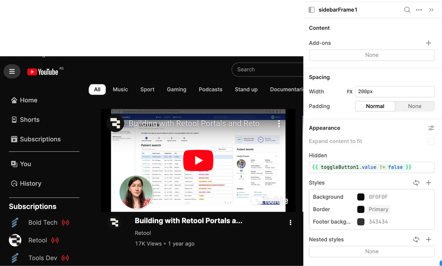This screenshot has height=266, width=442.
Task: Open the Tools Dev subscription channel
Action: pos(42,258)
